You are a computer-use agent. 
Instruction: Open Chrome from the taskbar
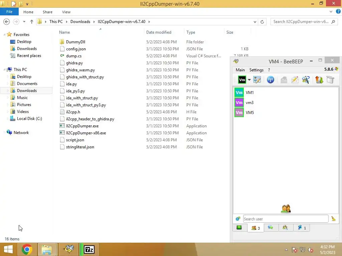(x=27, y=249)
